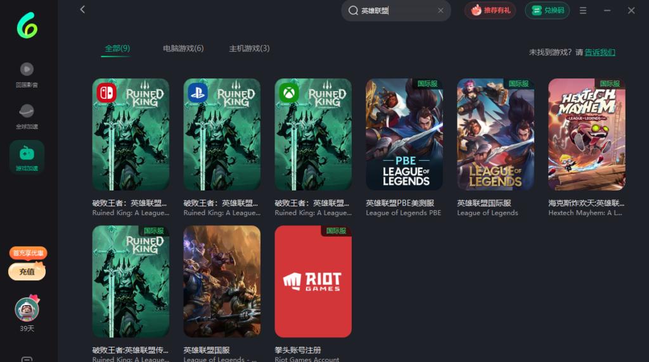Screen dimensions: 649x362
Task: Click the partially visible icon at sidebar bottom
Action: [x=27, y=359]
